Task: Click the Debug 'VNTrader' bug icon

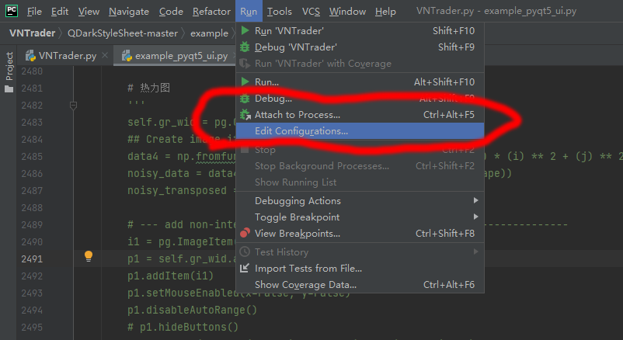Action: click(x=245, y=47)
